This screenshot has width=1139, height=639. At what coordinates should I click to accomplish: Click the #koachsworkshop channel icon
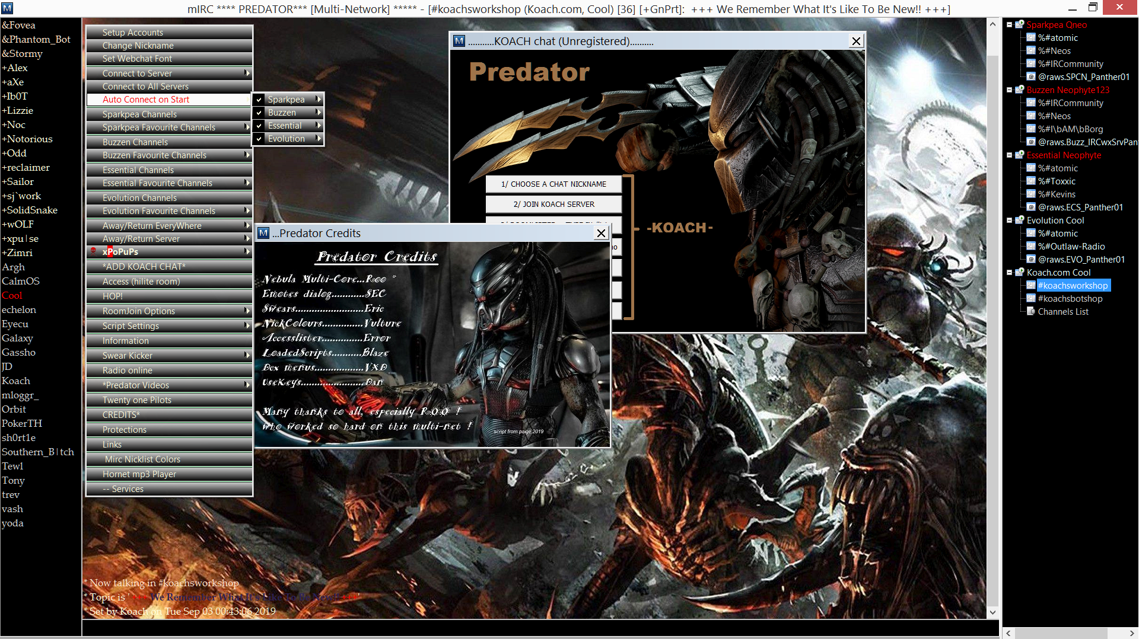pos(1031,285)
